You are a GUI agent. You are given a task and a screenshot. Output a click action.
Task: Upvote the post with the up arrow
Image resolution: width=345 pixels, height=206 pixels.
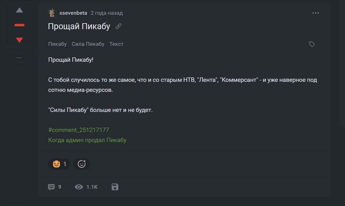coord(19,10)
